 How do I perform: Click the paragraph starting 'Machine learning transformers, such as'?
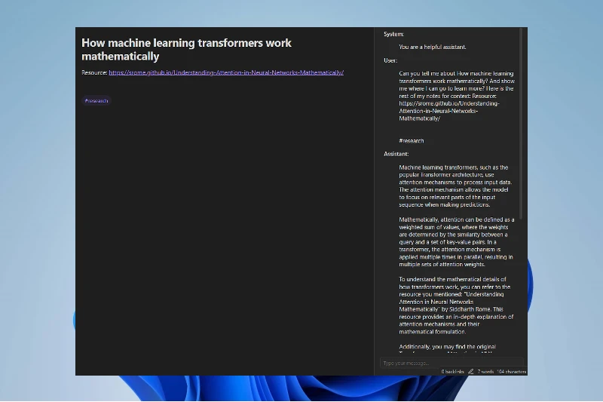455,186
